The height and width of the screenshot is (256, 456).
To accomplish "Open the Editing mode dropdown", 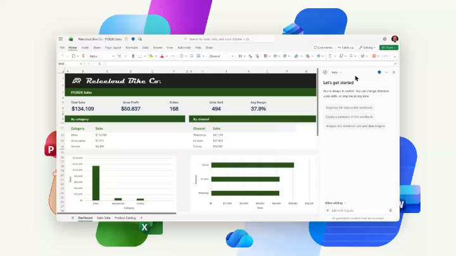I will tap(367, 47).
